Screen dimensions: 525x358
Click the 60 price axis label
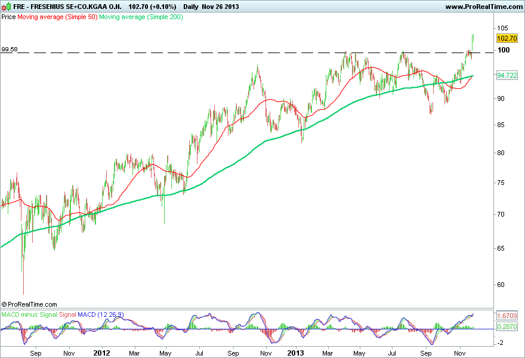click(501, 285)
